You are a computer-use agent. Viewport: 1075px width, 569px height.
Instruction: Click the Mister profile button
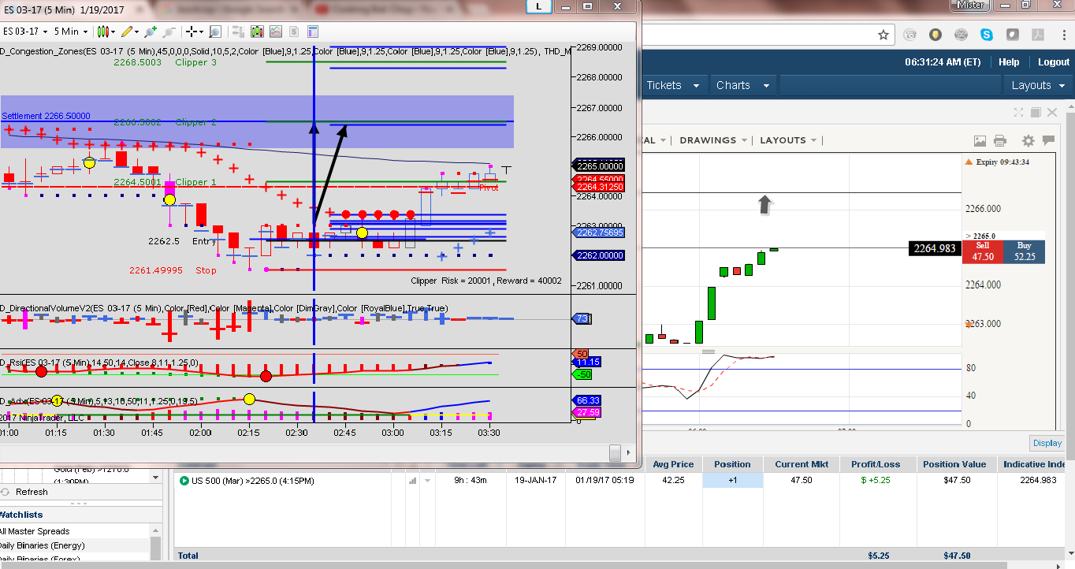coord(970,5)
